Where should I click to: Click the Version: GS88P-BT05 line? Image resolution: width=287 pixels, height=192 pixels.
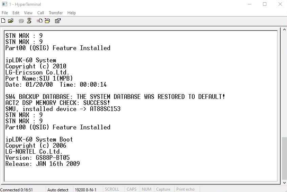pyautogui.click(x=38, y=157)
